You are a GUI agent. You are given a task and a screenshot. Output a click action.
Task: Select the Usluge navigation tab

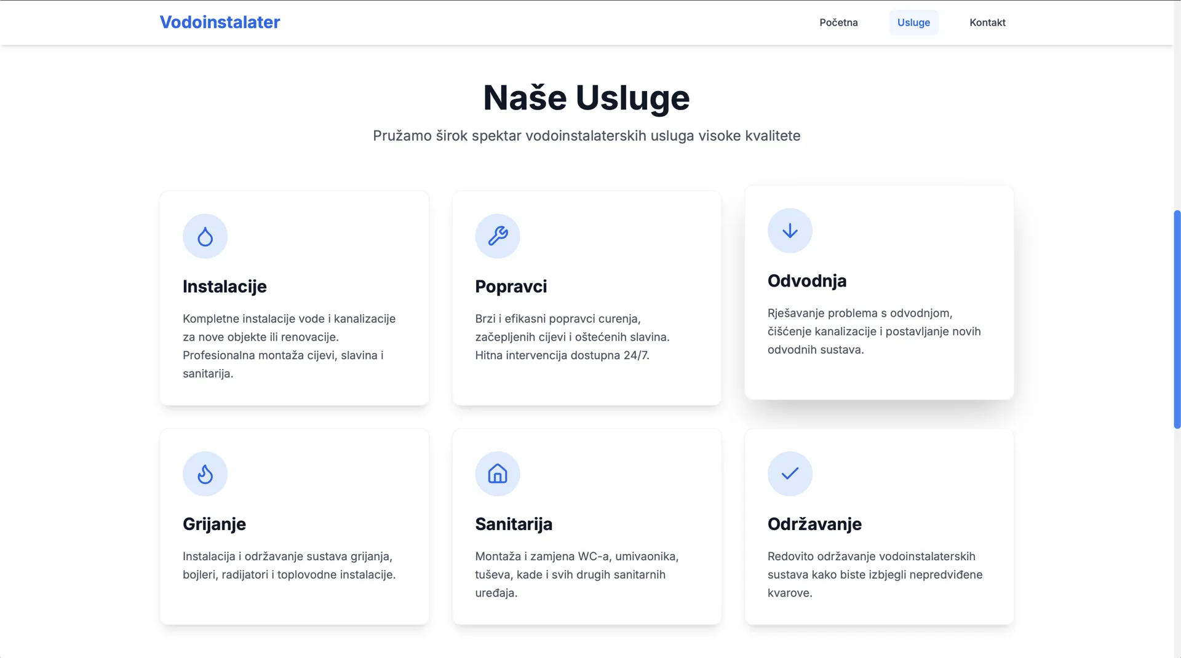913,23
